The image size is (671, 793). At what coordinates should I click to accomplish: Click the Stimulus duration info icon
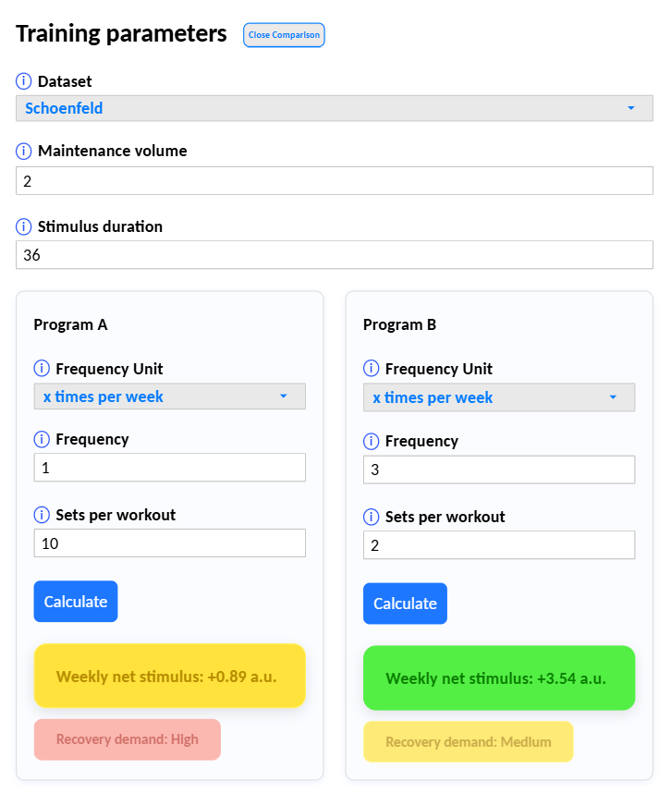[x=24, y=226]
